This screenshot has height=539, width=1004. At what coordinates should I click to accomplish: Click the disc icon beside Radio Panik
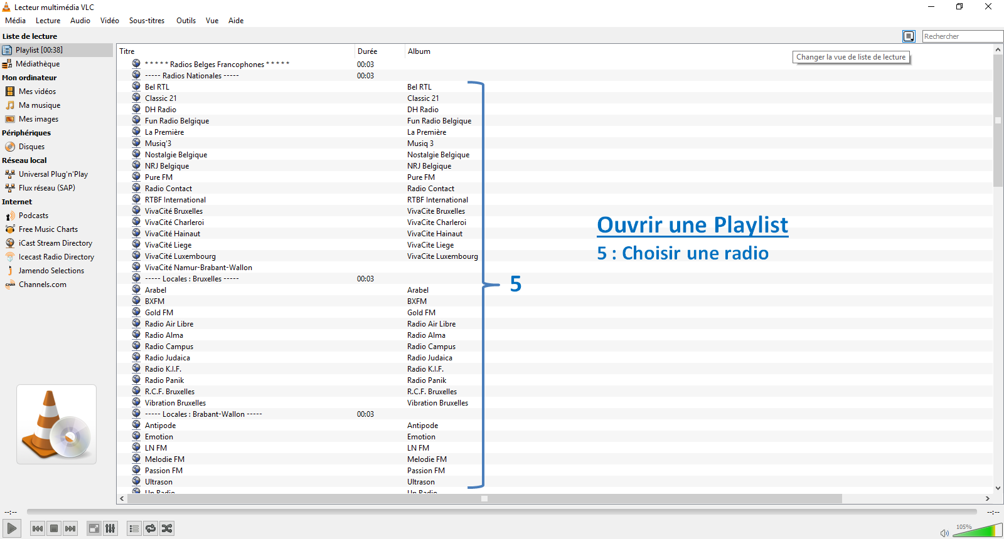136,380
